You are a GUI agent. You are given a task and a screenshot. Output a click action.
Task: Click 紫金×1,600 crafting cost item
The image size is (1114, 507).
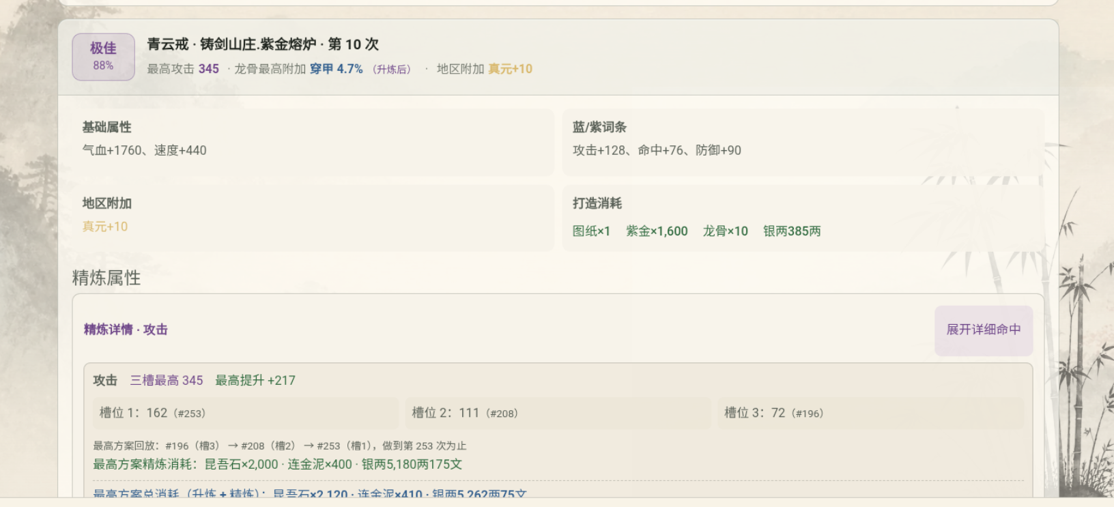(x=657, y=231)
